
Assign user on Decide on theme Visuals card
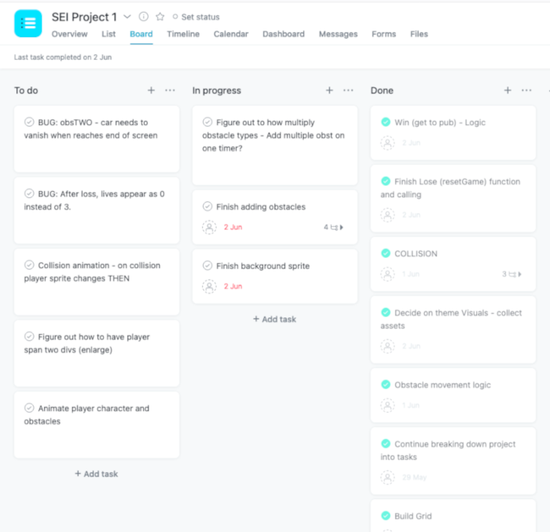click(x=387, y=346)
